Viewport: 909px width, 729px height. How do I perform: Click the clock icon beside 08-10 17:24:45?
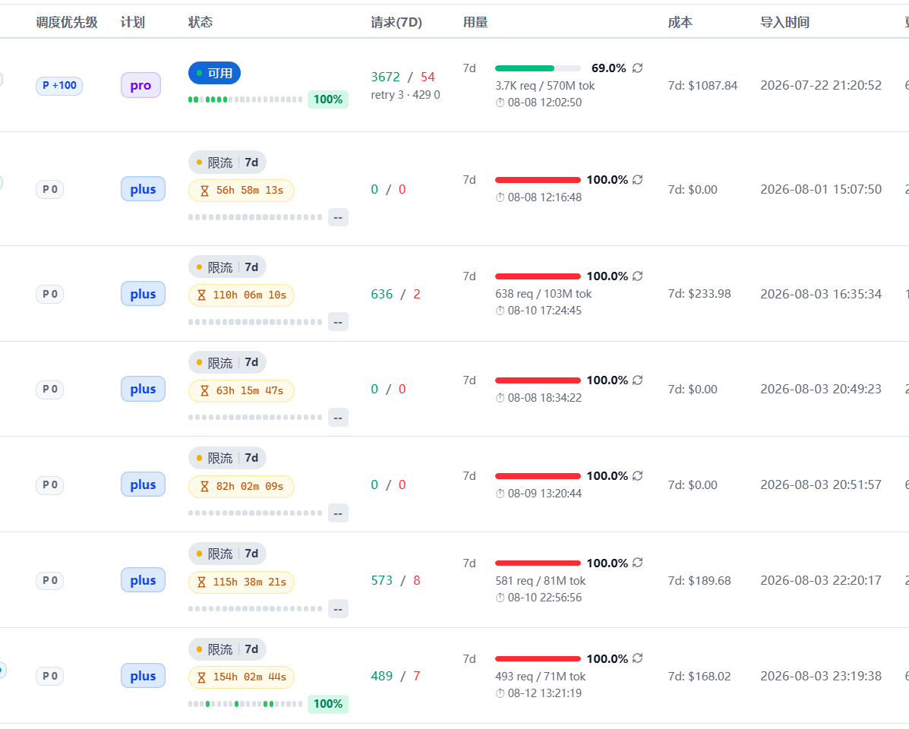tap(500, 311)
